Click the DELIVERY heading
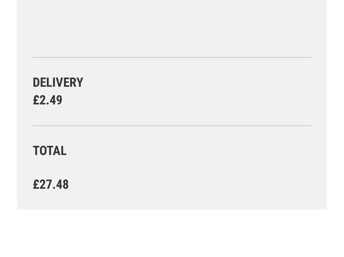344x257 pixels. coord(58,82)
